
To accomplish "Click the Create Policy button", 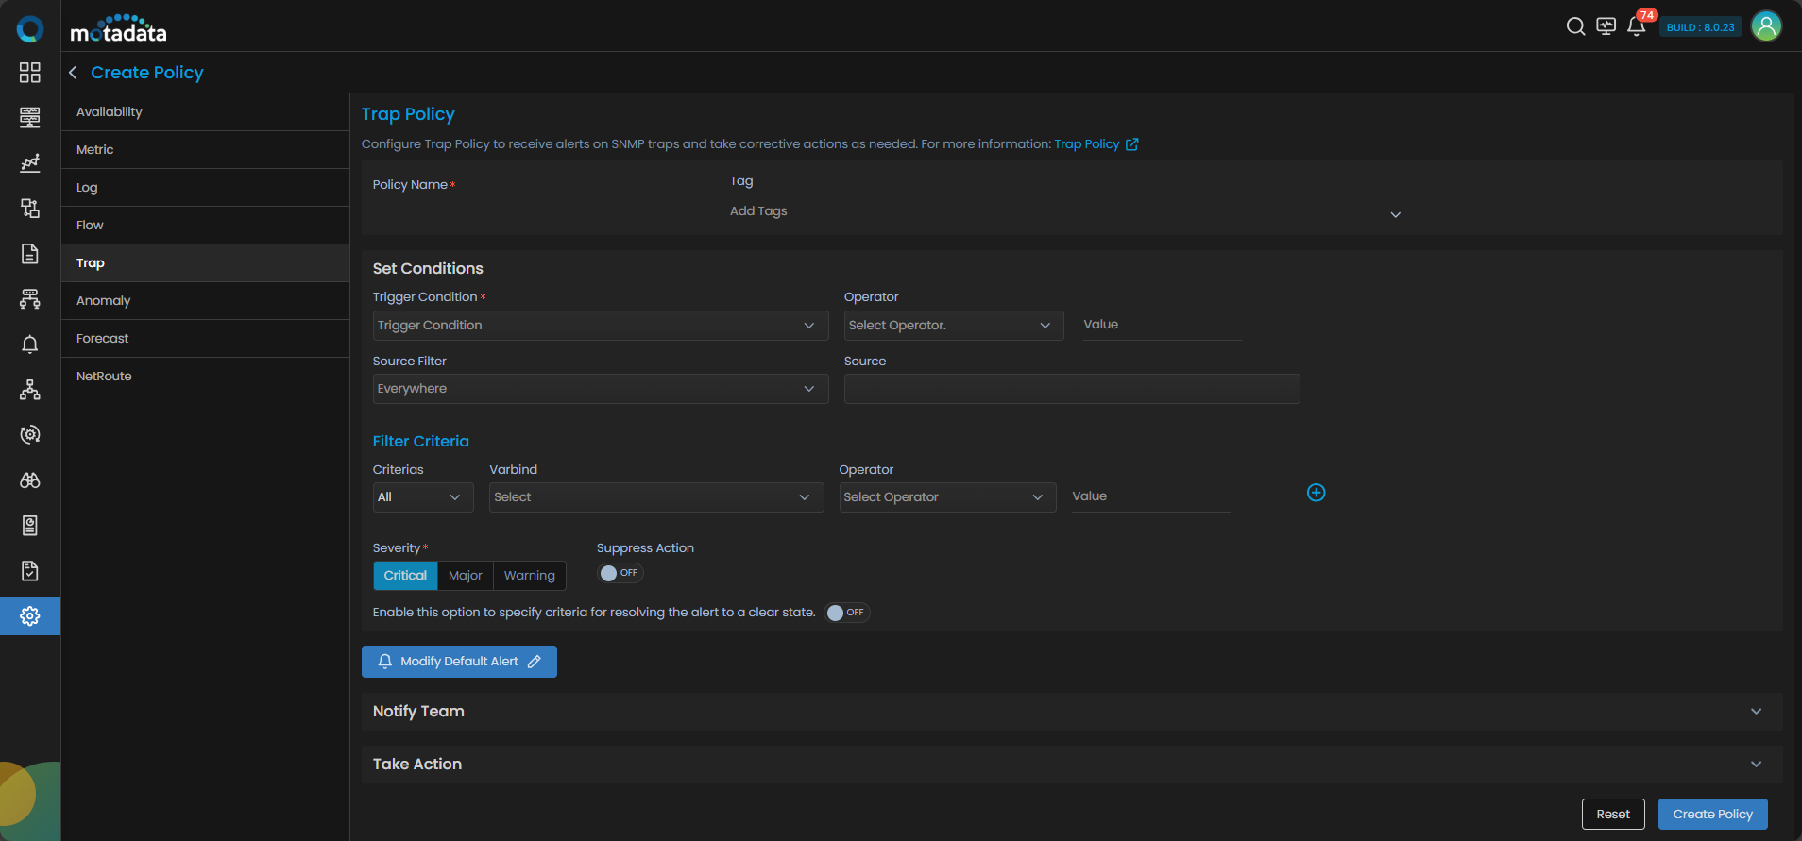I will click(1712, 815).
